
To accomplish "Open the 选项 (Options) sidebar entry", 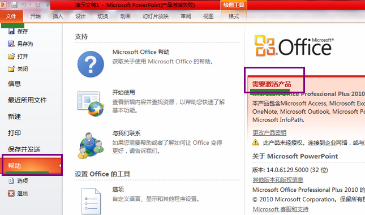I will tap(18, 180).
